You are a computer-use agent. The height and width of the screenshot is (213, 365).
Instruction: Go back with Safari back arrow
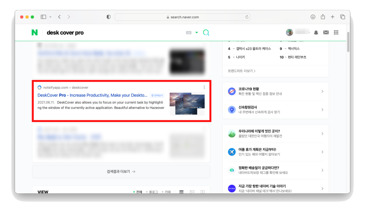[x=59, y=17]
